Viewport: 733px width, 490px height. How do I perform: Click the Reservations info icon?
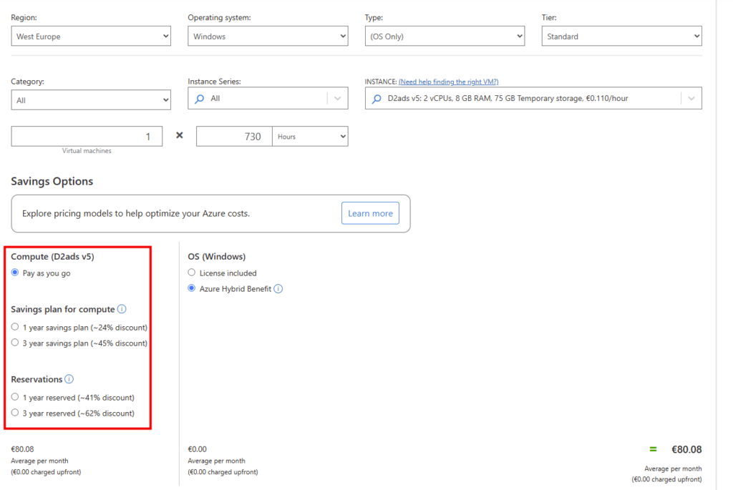point(69,379)
